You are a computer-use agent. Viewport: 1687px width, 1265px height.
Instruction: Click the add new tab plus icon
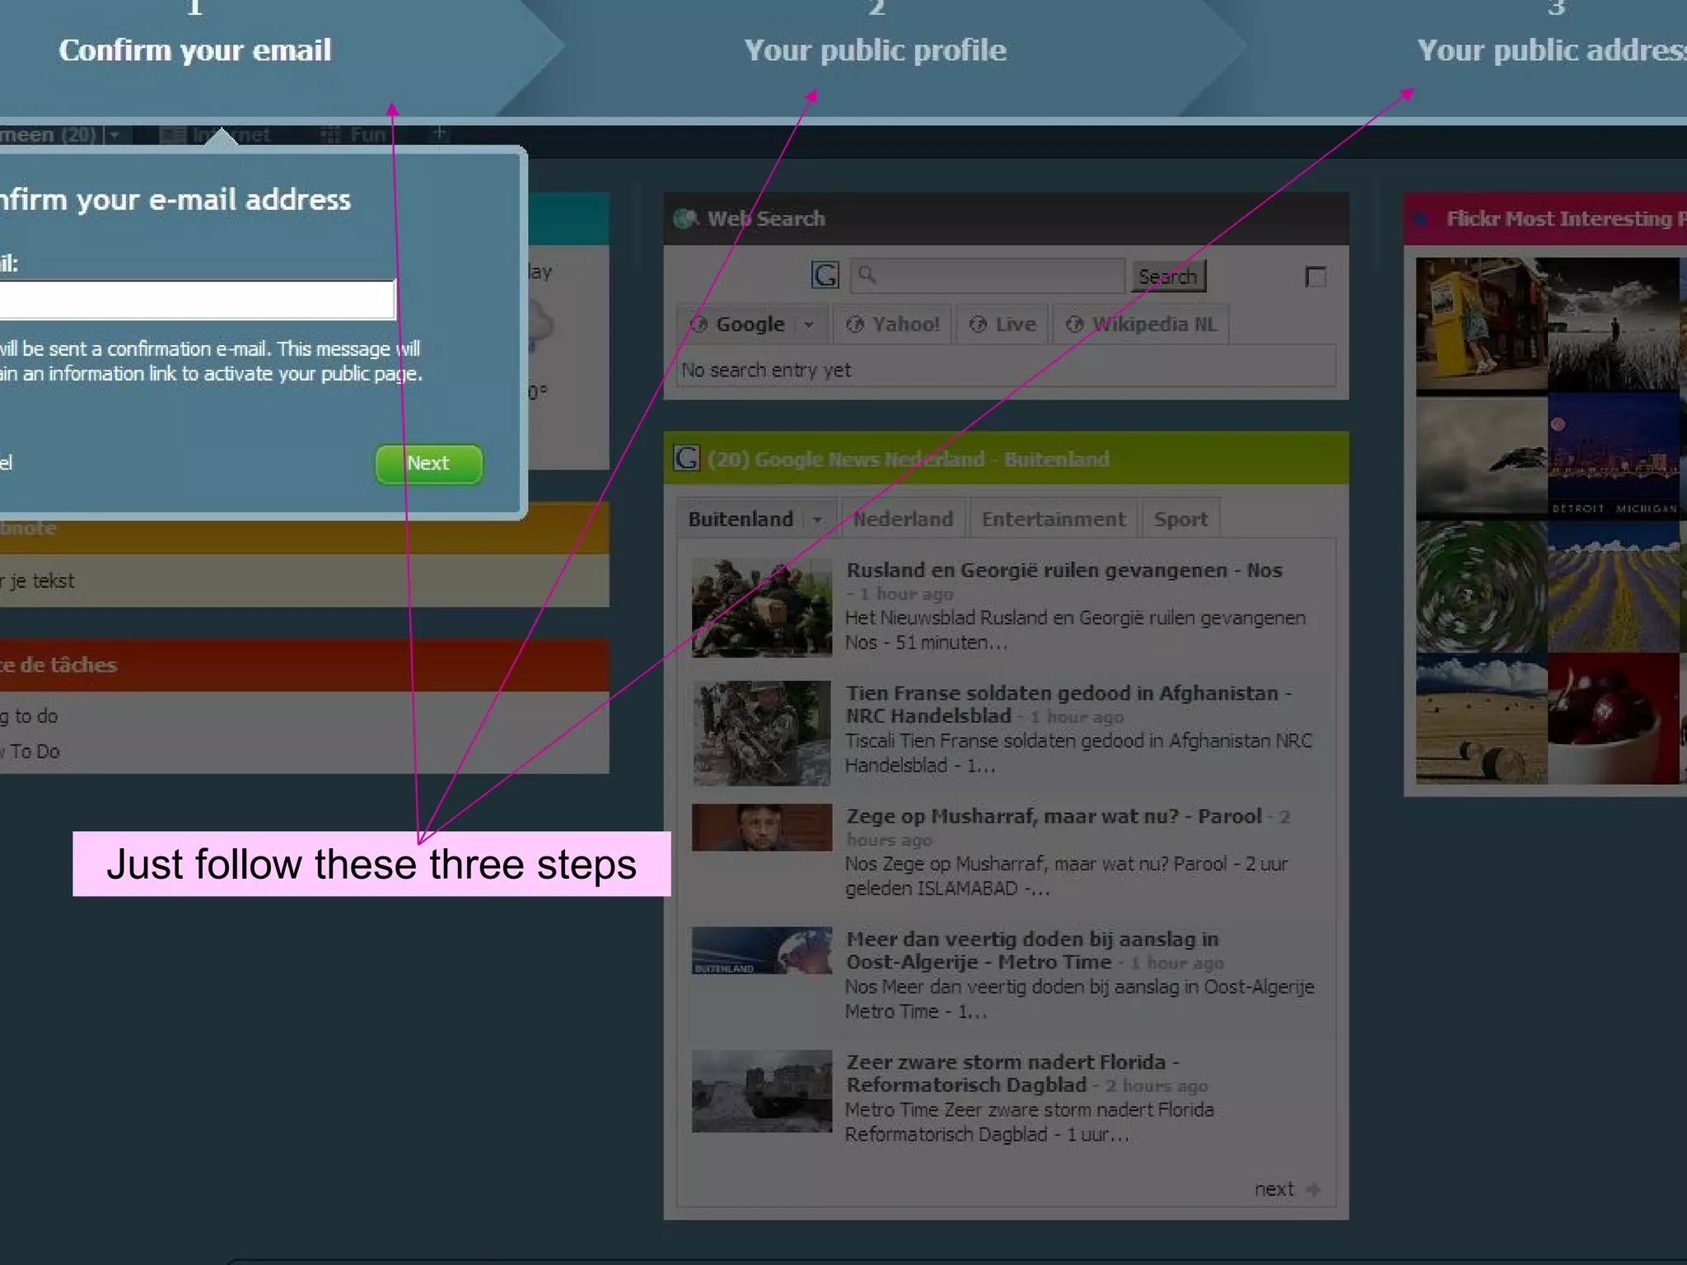(440, 133)
